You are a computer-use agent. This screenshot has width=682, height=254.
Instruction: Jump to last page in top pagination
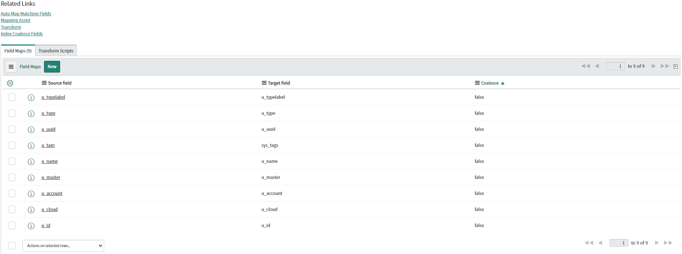click(665, 66)
